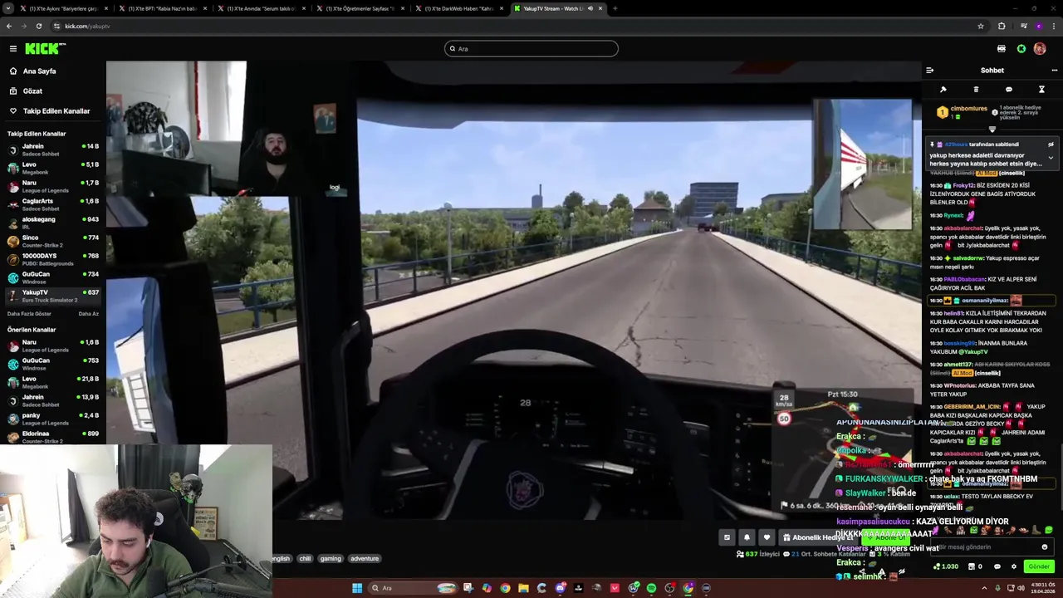Expand the pinned message chevron

(x=1051, y=158)
